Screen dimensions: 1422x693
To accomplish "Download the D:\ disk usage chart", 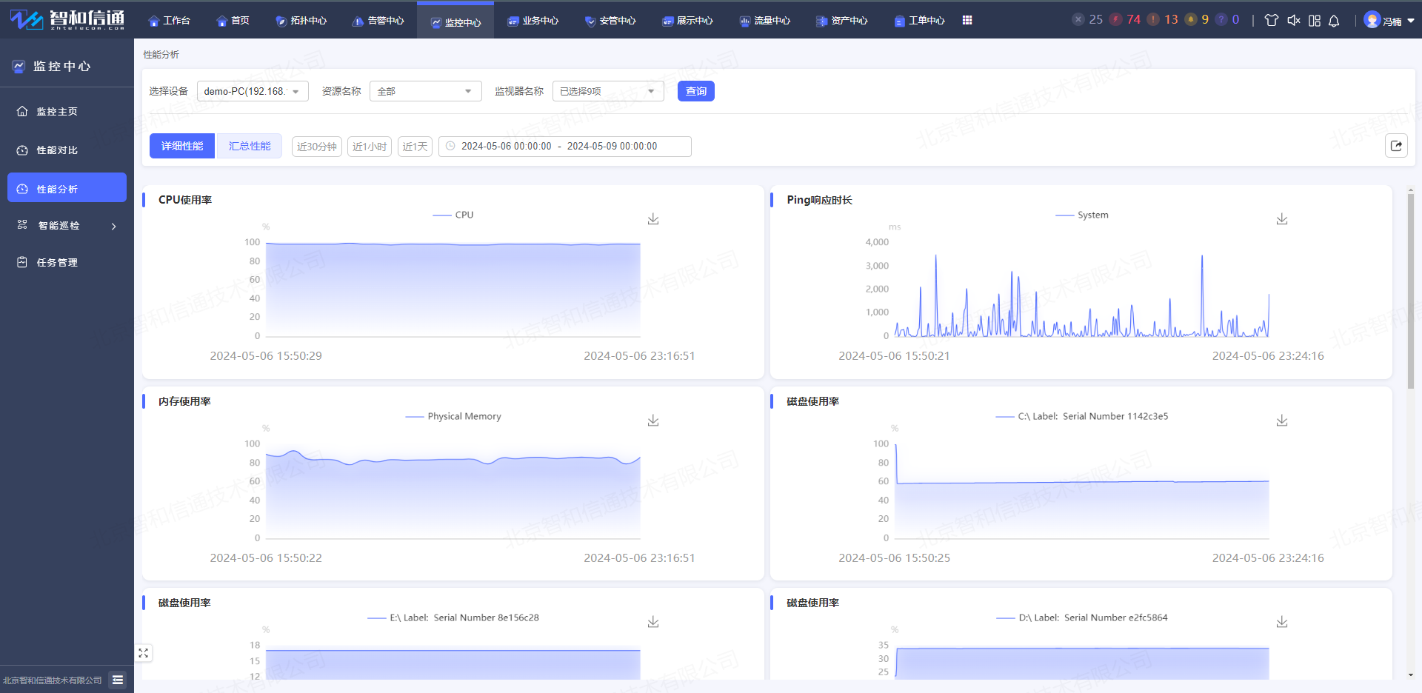I will [x=1282, y=622].
